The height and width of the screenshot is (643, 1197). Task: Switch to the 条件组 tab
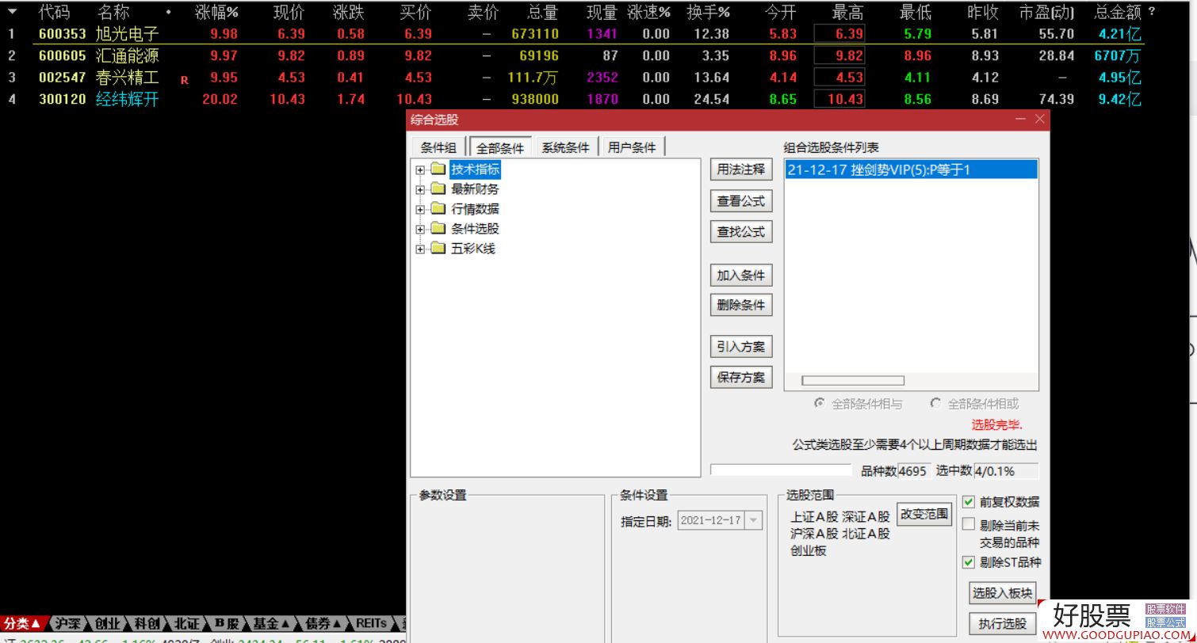438,147
